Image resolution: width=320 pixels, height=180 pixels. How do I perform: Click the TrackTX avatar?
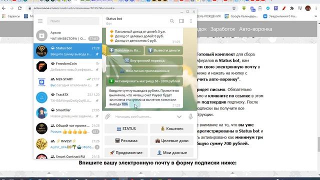(41, 97)
